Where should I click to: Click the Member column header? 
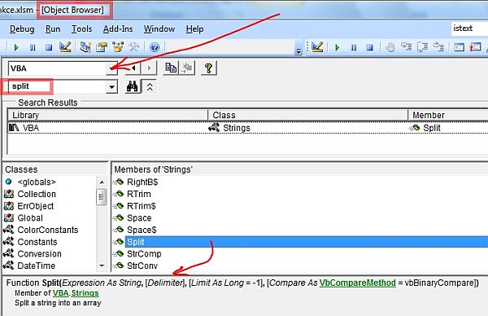(448, 115)
